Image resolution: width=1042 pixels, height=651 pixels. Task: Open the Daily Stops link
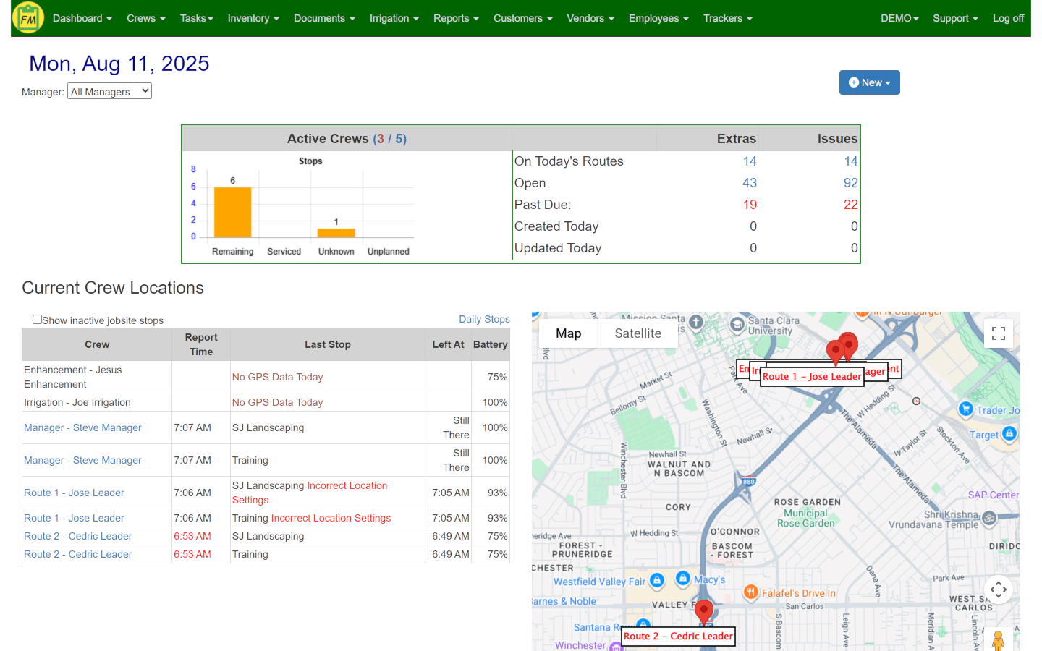click(484, 319)
